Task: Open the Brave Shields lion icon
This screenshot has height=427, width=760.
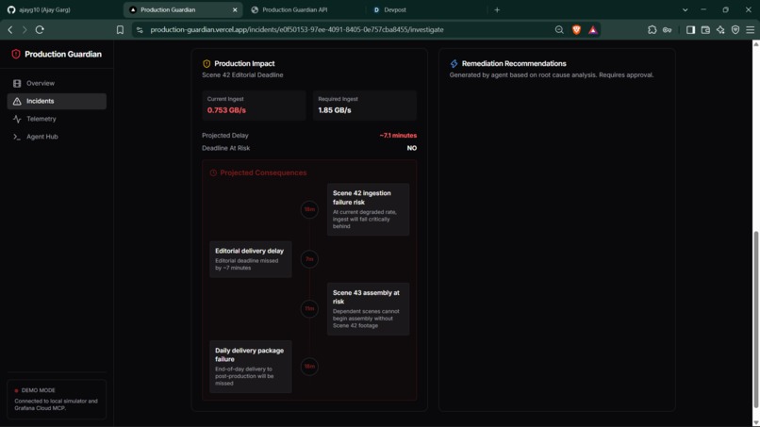Action: coord(576,29)
